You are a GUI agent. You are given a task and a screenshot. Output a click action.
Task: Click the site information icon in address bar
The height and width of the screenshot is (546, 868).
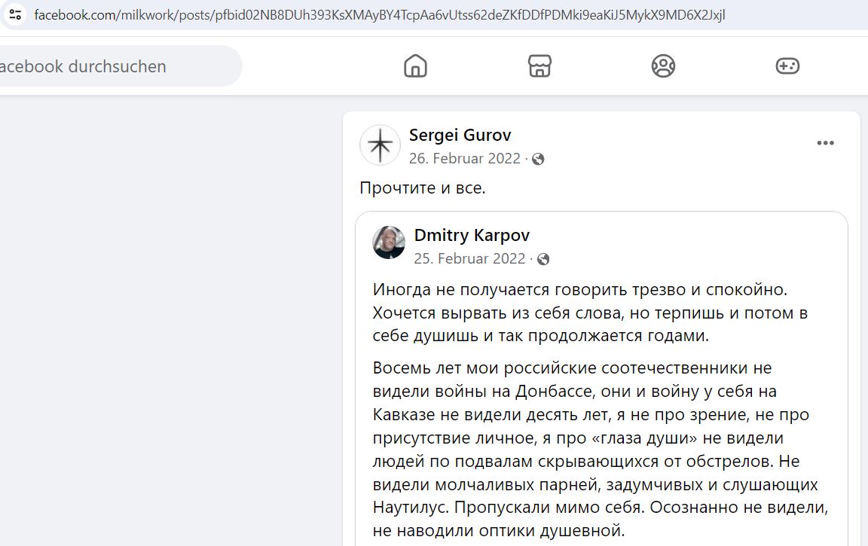click(x=15, y=15)
